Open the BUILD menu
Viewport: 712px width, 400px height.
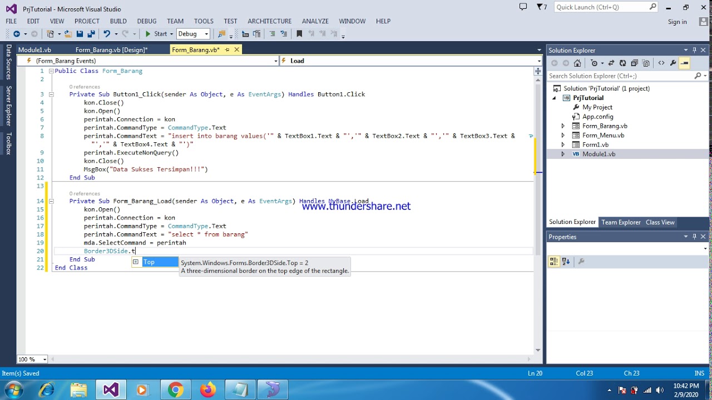pyautogui.click(x=118, y=21)
